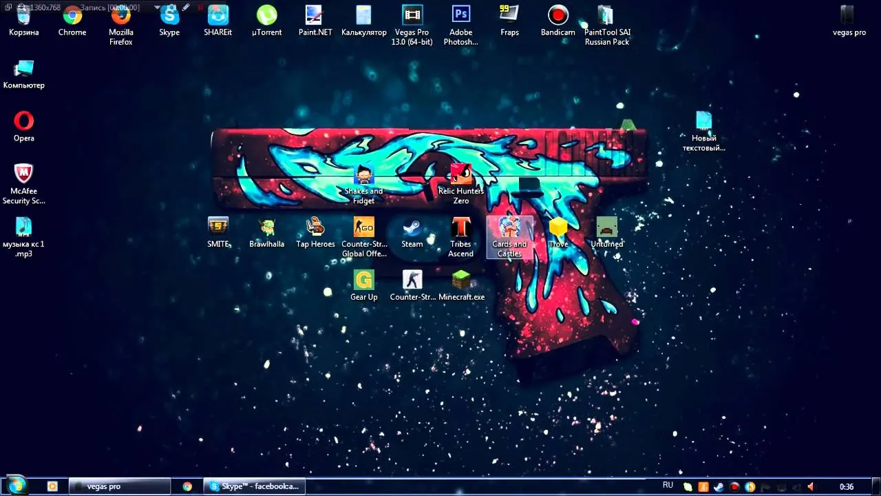The image size is (881, 496).
Task: Select the Counter-Strike shortcut below Steam
Action: coord(412,286)
